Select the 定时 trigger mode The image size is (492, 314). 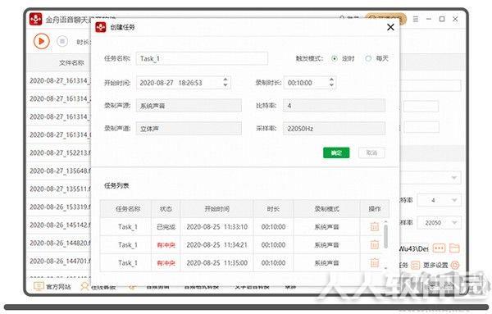(335, 59)
